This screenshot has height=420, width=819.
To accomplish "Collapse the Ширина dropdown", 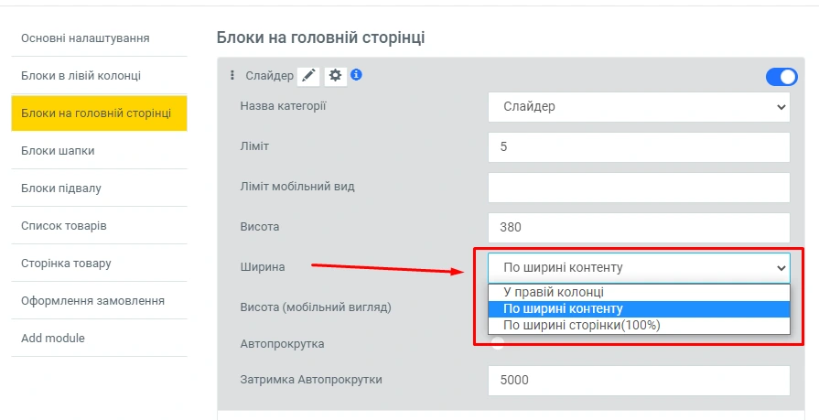I will coord(639,267).
